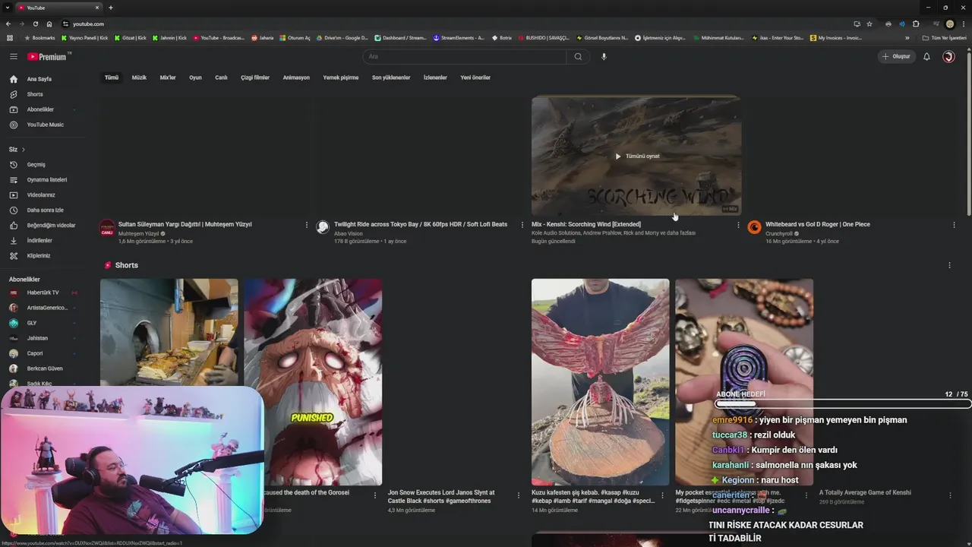
Task: Open Twilight Ride across Tokyo Bay title
Action: pyautogui.click(x=421, y=224)
